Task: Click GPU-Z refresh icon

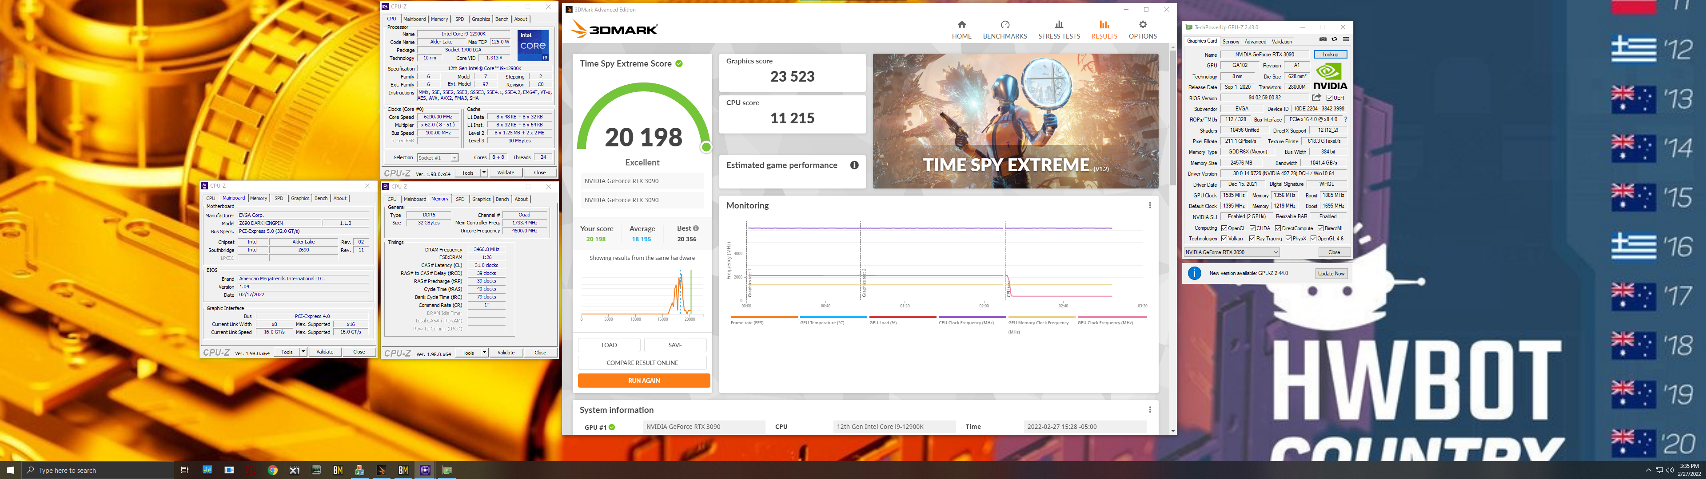Action: 1334,40
